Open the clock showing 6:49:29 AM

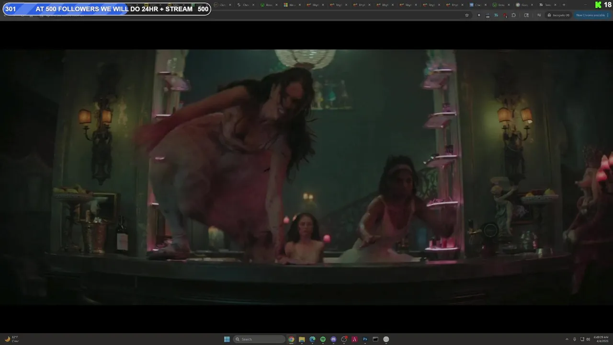point(601,339)
